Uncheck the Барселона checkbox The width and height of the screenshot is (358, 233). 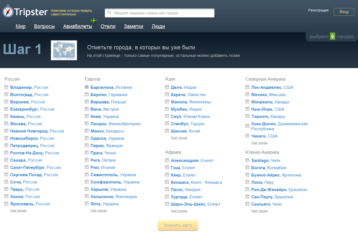click(87, 87)
